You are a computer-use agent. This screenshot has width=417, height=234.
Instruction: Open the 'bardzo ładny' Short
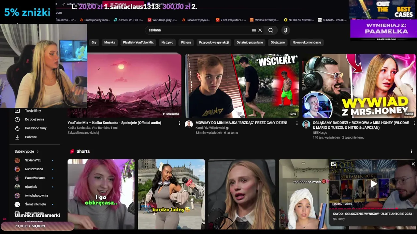point(171,194)
